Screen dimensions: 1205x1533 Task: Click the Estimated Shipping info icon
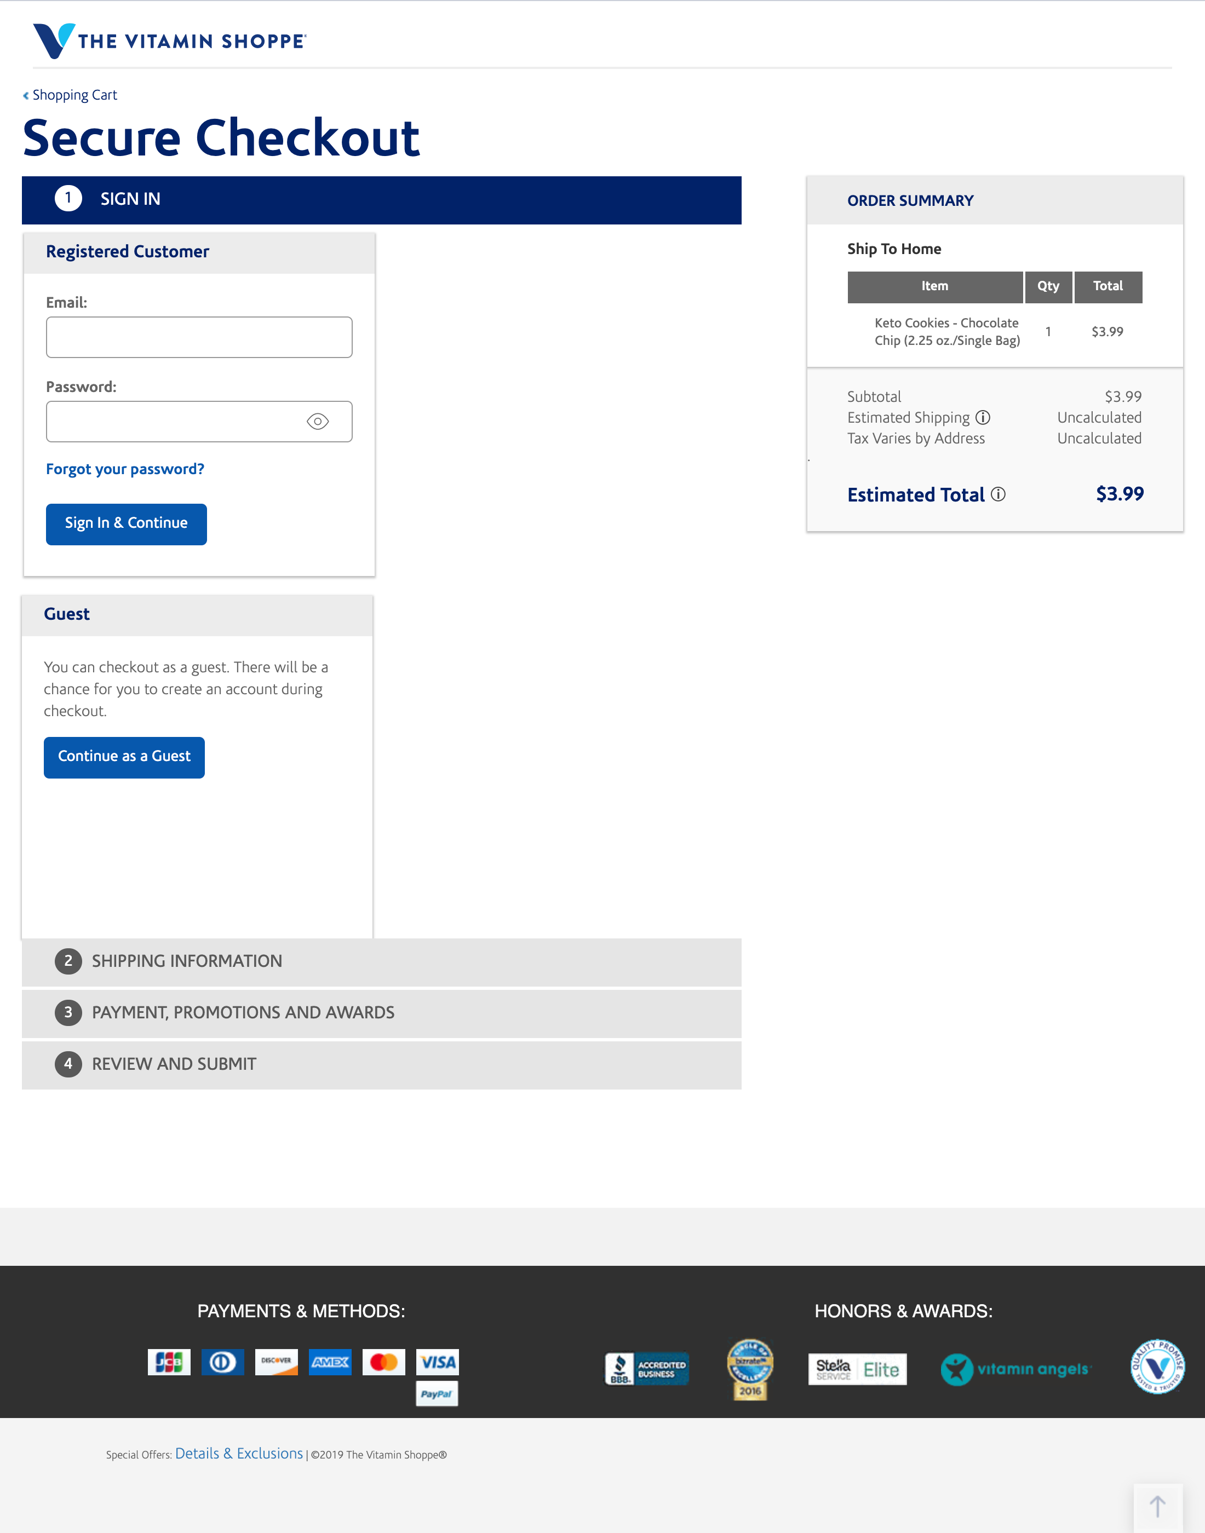(x=984, y=417)
